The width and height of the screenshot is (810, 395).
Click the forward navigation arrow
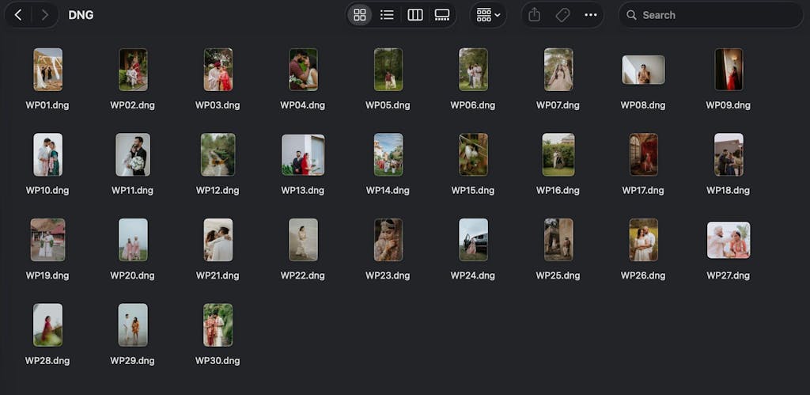pyautogui.click(x=44, y=15)
